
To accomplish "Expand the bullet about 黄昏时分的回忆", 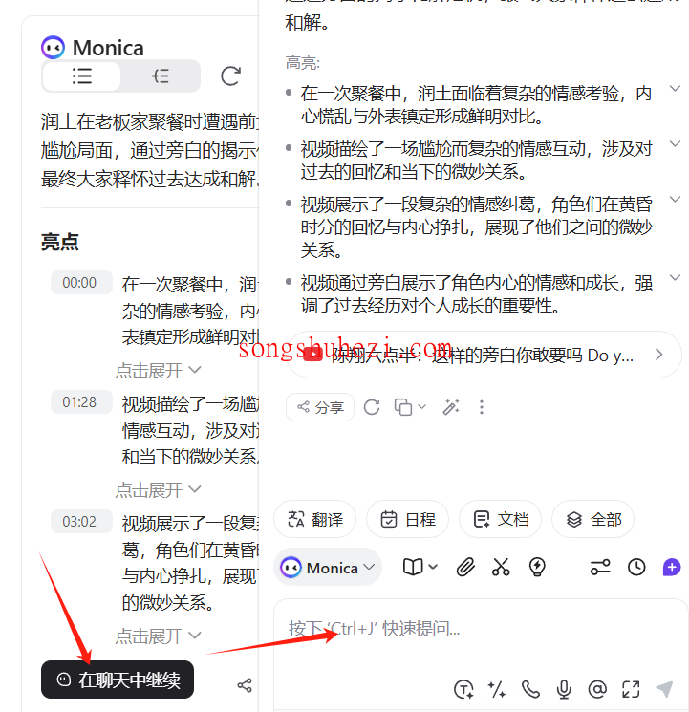I will (676, 200).
